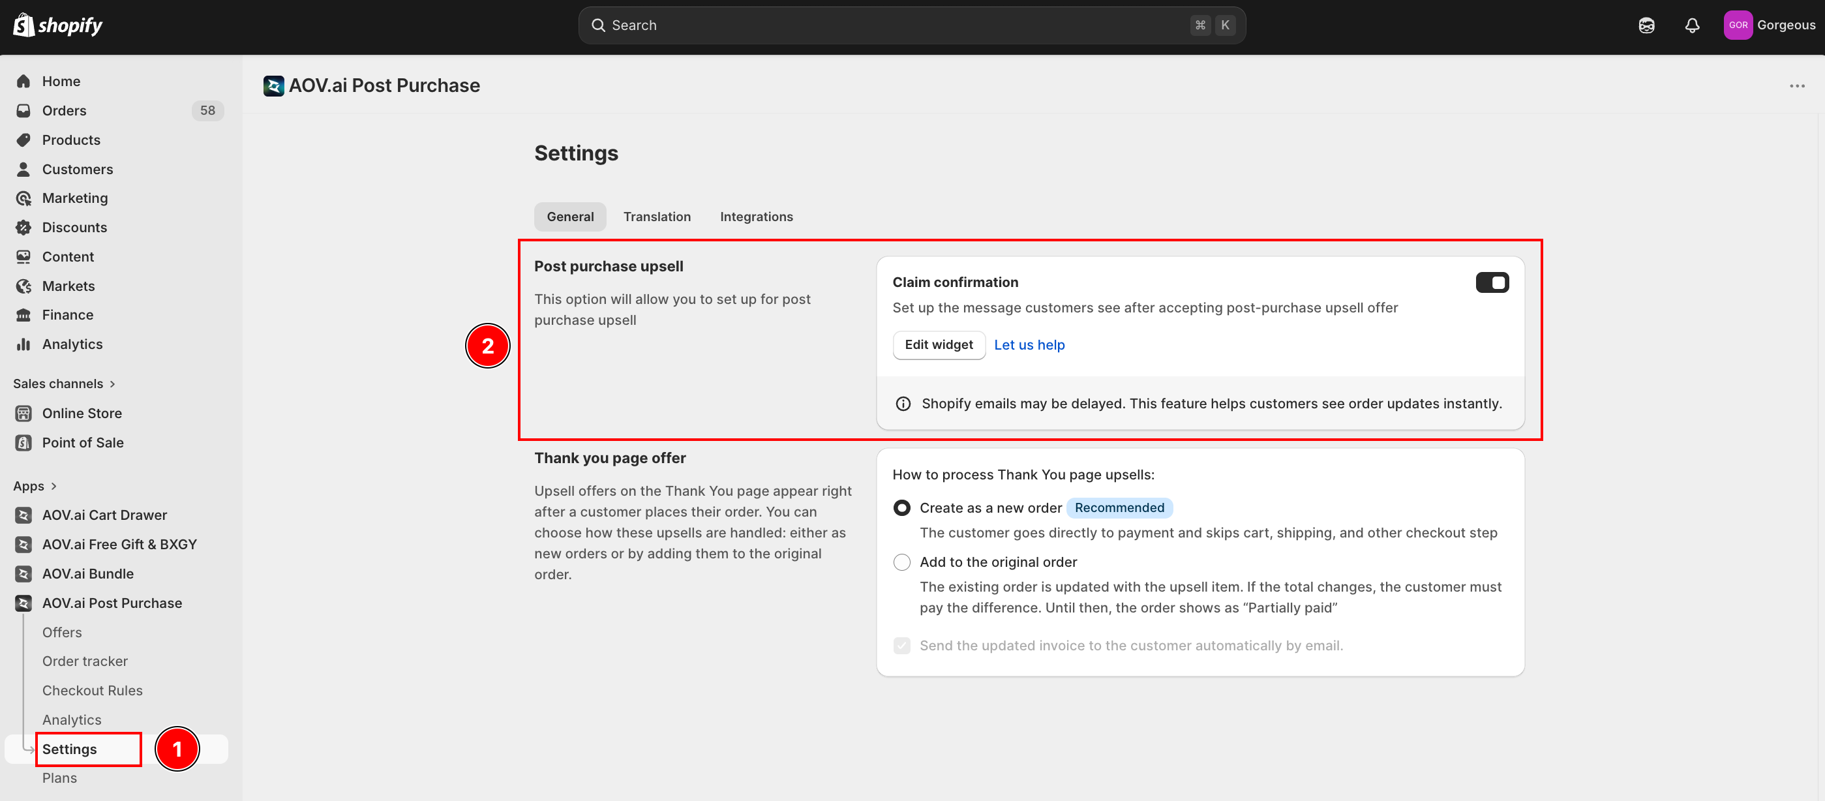The width and height of the screenshot is (1825, 801).
Task: Click the Point of Sale label
Action: 83,443
